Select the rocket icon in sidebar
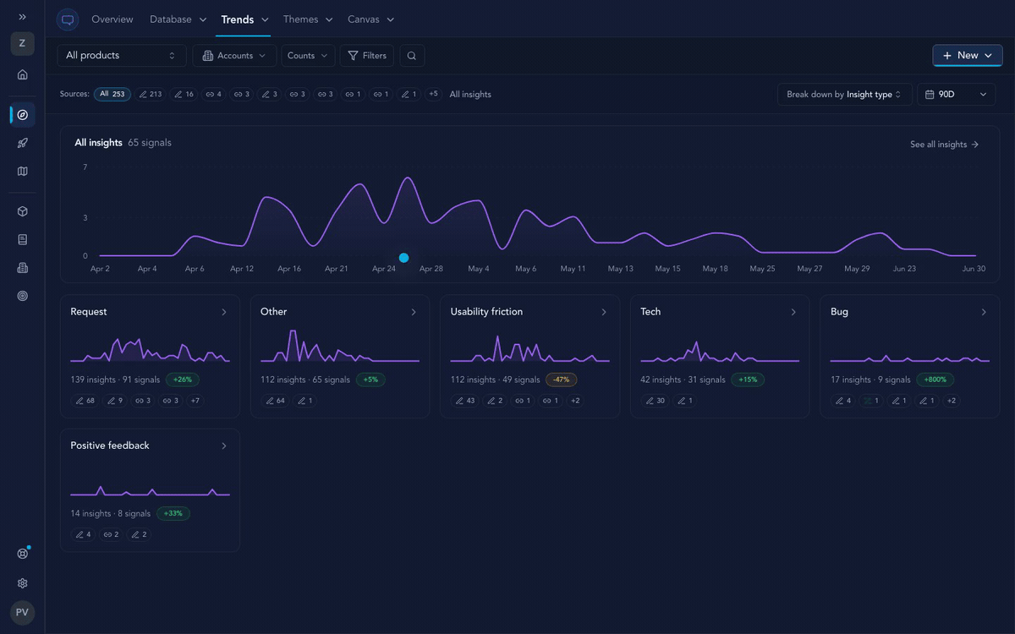1015x634 pixels. (x=22, y=143)
